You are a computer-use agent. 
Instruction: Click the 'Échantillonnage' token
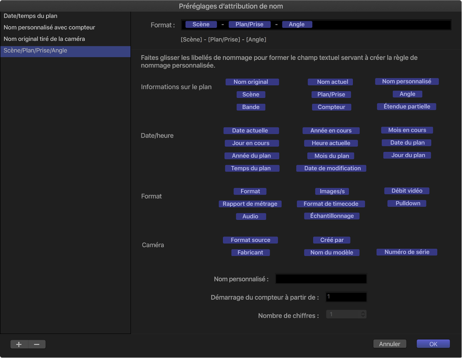[x=332, y=216]
